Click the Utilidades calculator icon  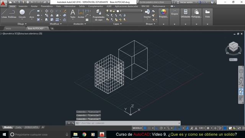click(185, 12)
